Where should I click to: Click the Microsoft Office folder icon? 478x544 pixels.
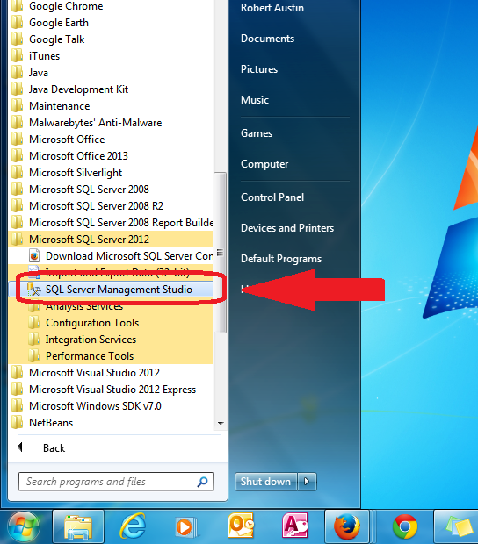point(17,140)
